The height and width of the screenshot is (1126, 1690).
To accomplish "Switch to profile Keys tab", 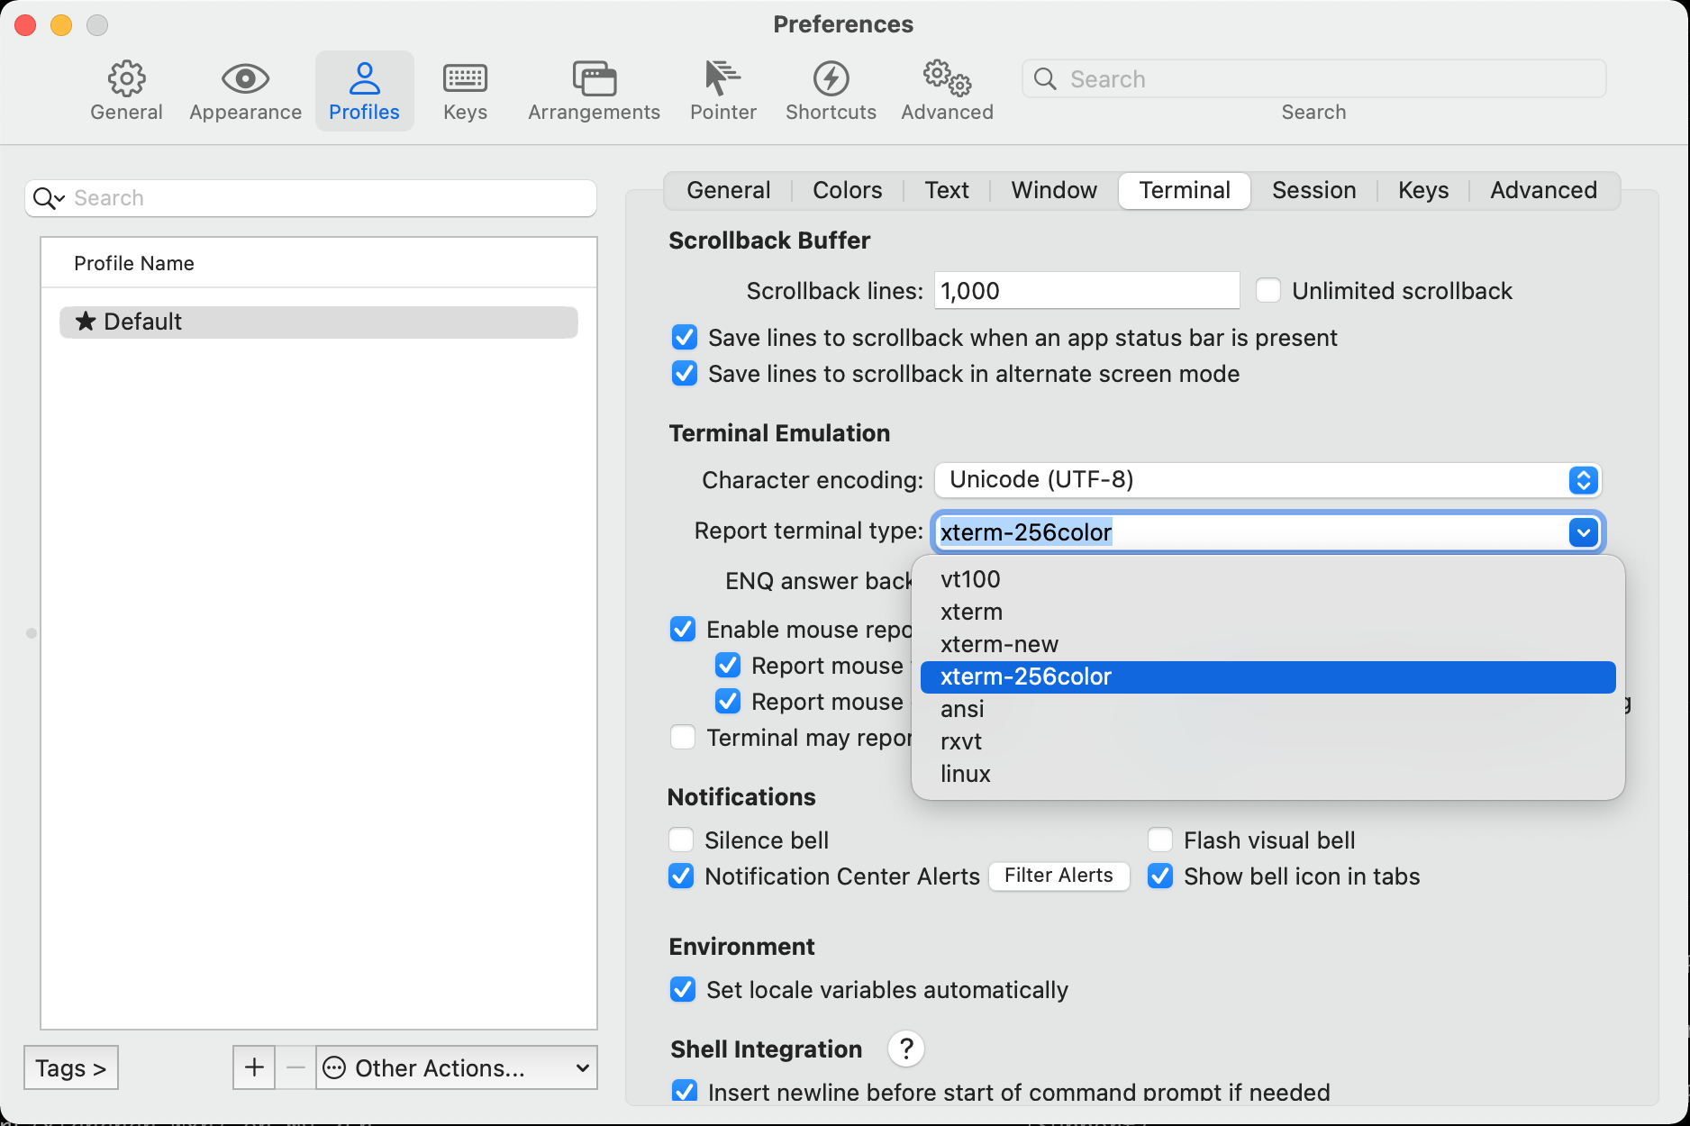I will pos(1423,190).
